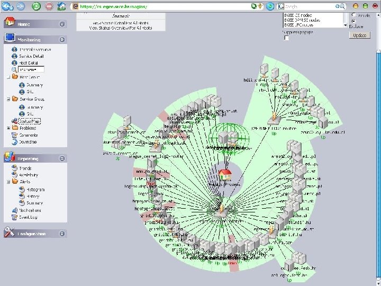Select the Exclude radio button
Screen dimensions: 381x286
pos(353,21)
